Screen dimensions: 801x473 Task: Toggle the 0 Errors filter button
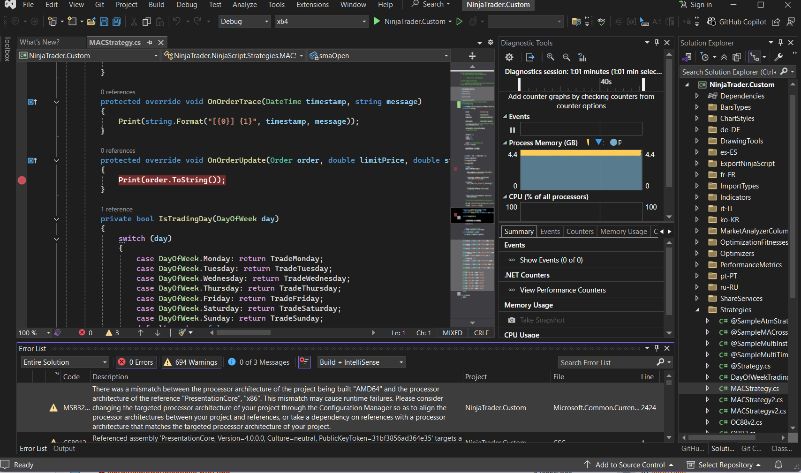pos(136,362)
